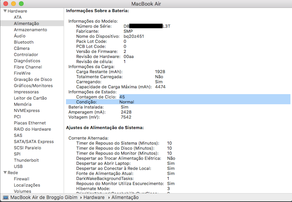
Task: Click the green zoom window button
Action: pos(21,4)
